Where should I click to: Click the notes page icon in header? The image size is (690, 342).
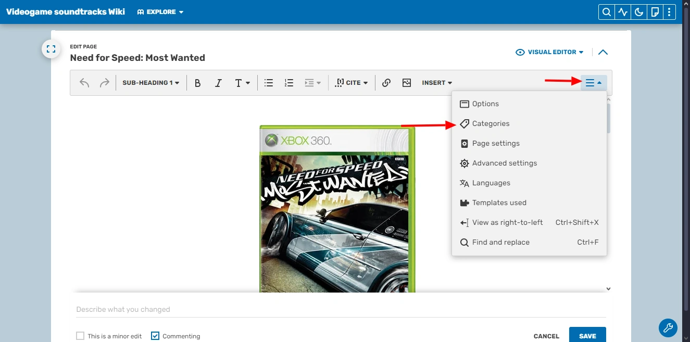655,12
